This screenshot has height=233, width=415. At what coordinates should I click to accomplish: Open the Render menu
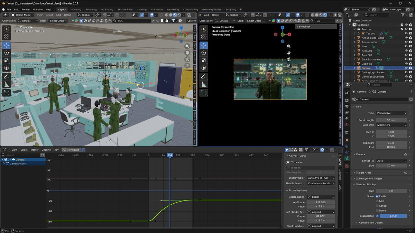pyautogui.click(x=26, y=9)
